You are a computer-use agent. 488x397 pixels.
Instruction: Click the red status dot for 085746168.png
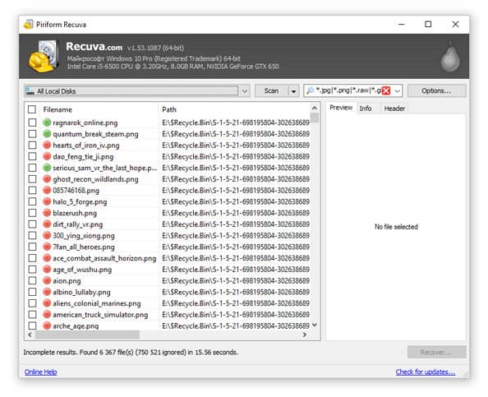47,190
